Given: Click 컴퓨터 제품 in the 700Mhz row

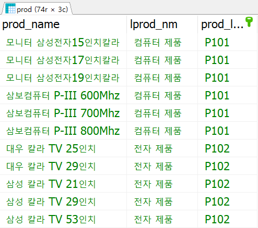Looking at the screenshot, I should tap(158, 113).
